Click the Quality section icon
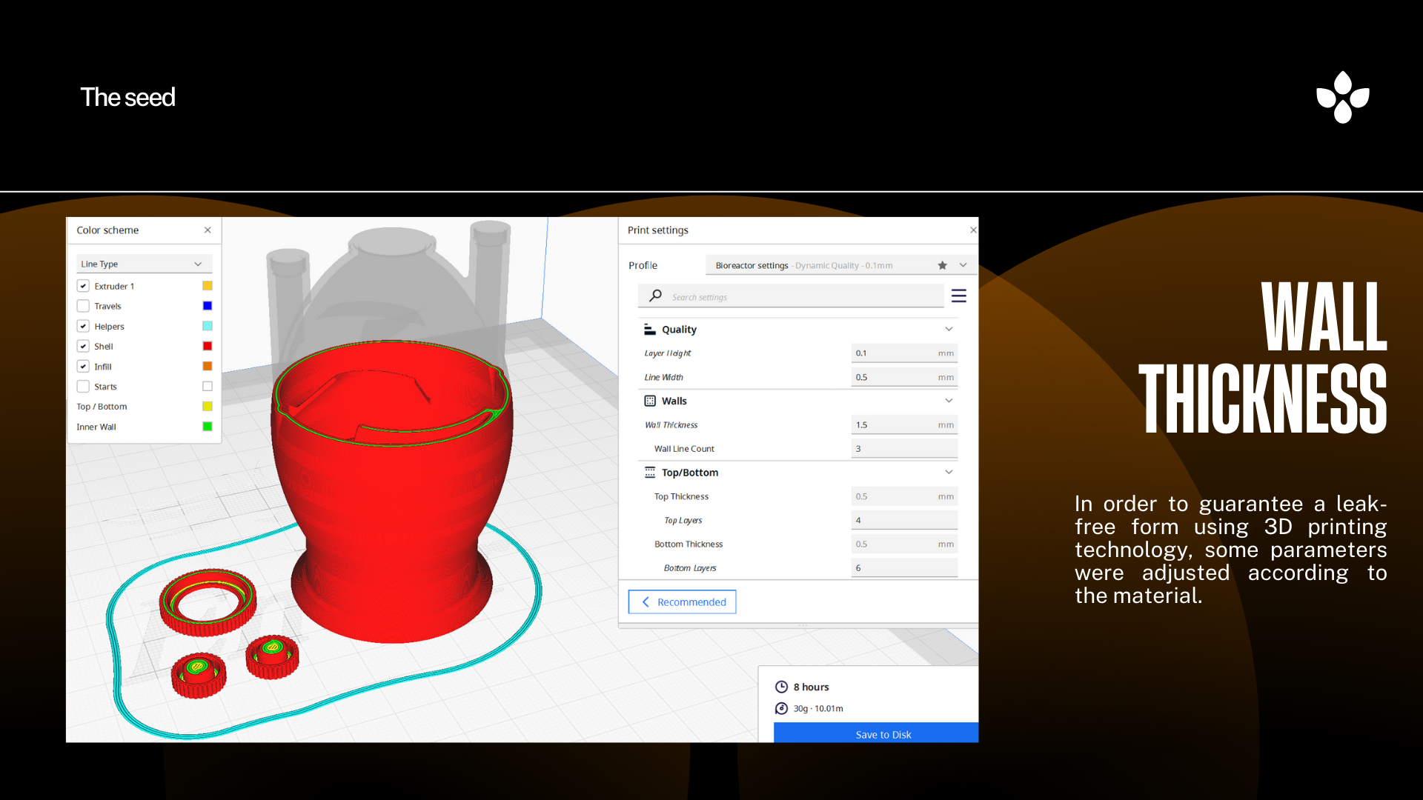The width and height of the screenshot is (1423, 800). 649,330
